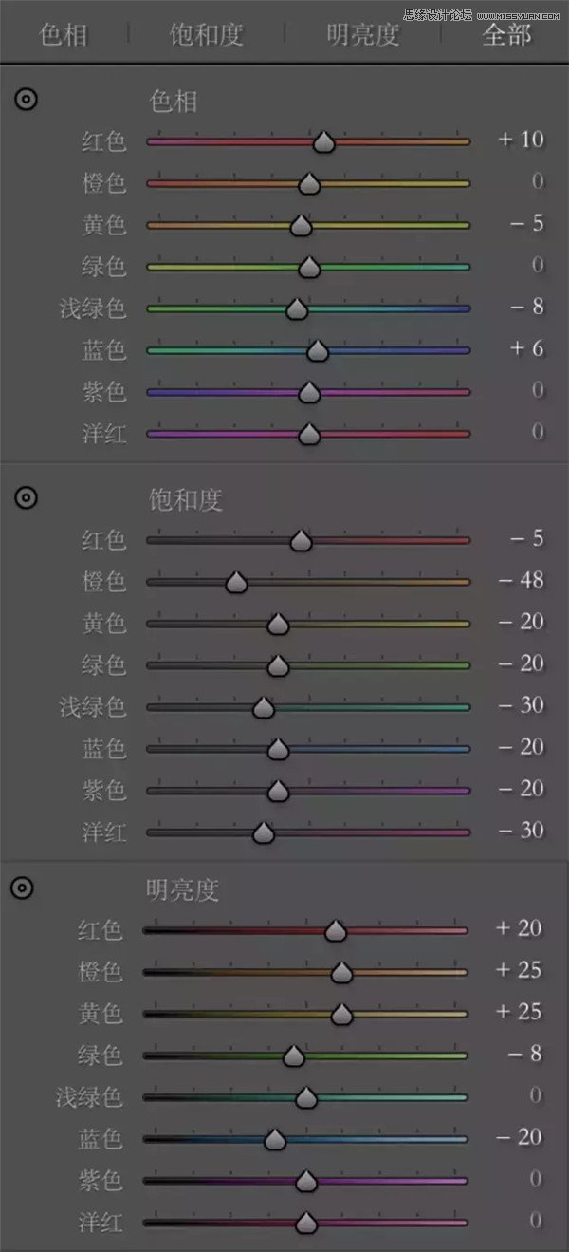Open the 明亮度 tab
This screenshot has height=1252, width=569.
[x=362, y=36]
